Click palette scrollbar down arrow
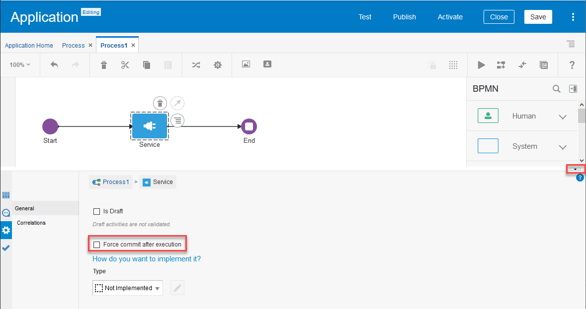Image resolution: width=586 pixels, height=309 pixels. 582,161
